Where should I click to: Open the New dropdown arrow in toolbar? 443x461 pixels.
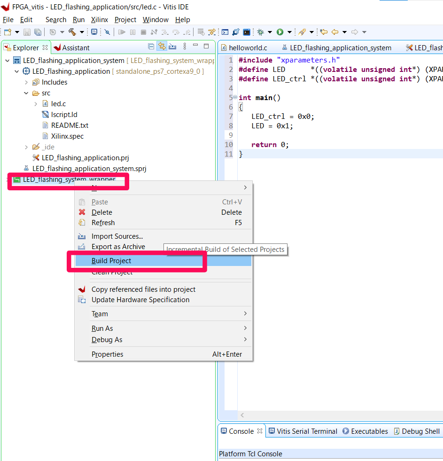[17, 32]
